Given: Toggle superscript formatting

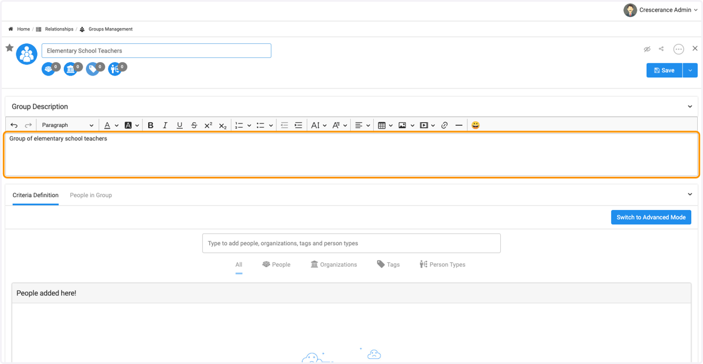Looking at the screenshot, I should coord(208,125).
